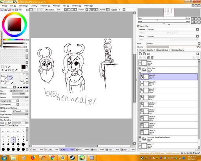Open the Filter menu
The height and width of the screenshot is (161, 201).
(56, 6)
